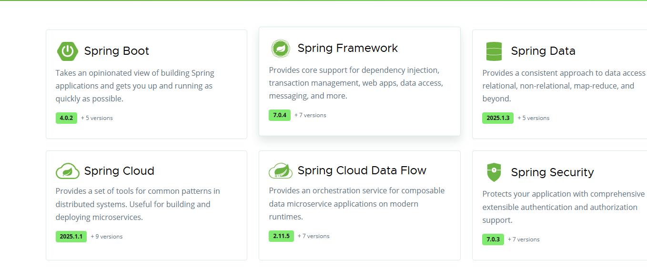Click the Spring Data database icon

pyautogui.click(x=494, y=51)
